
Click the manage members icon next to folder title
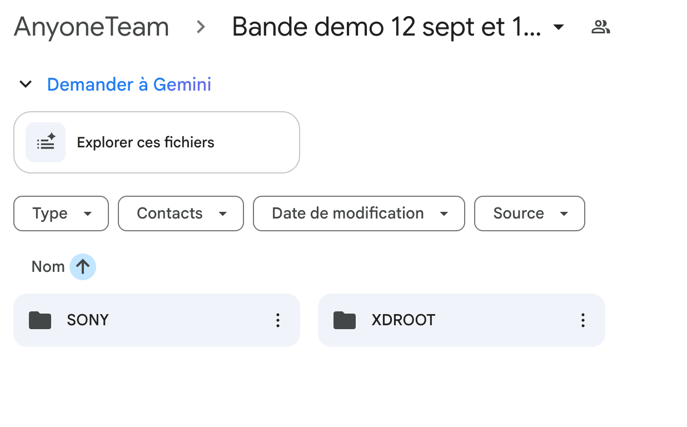point(600,26)
